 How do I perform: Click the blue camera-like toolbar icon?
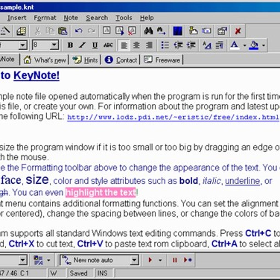[x=206, y=31]
